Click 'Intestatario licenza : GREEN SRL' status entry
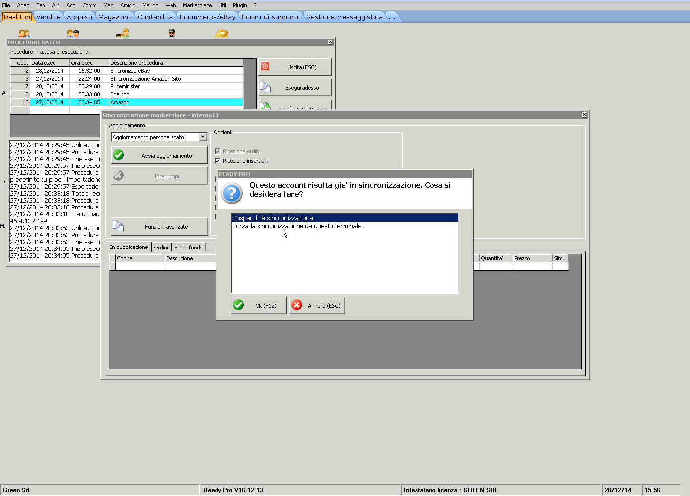Screen dimensions: 690x496 [451, 490]
